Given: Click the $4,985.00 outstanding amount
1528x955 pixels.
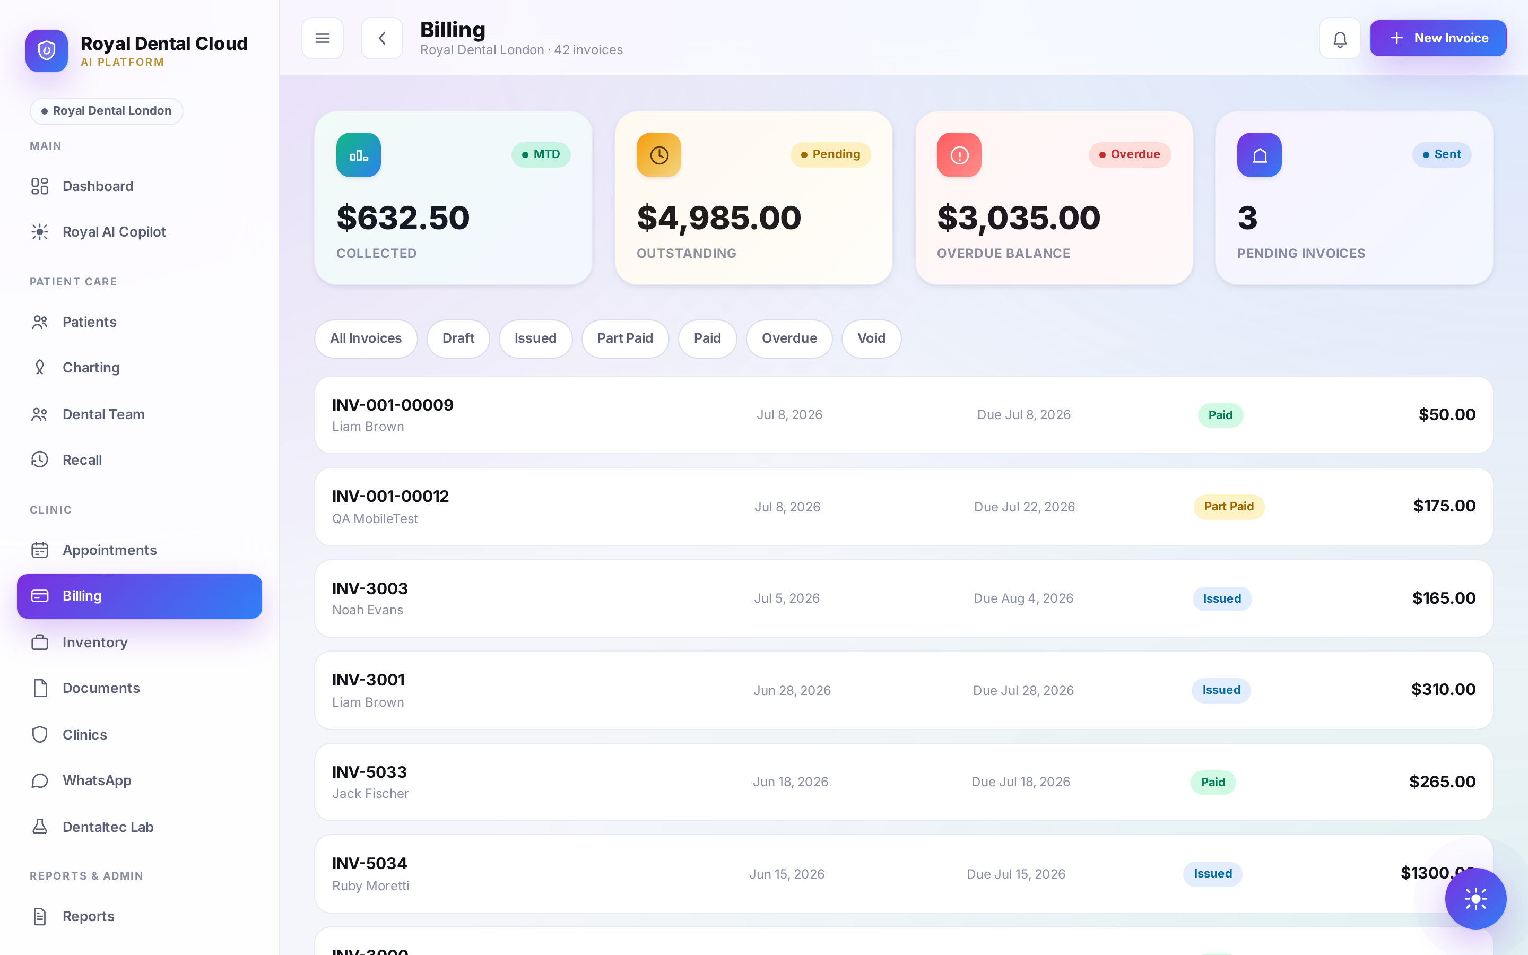Looking at the screenshot, I should tap(719, 218).
